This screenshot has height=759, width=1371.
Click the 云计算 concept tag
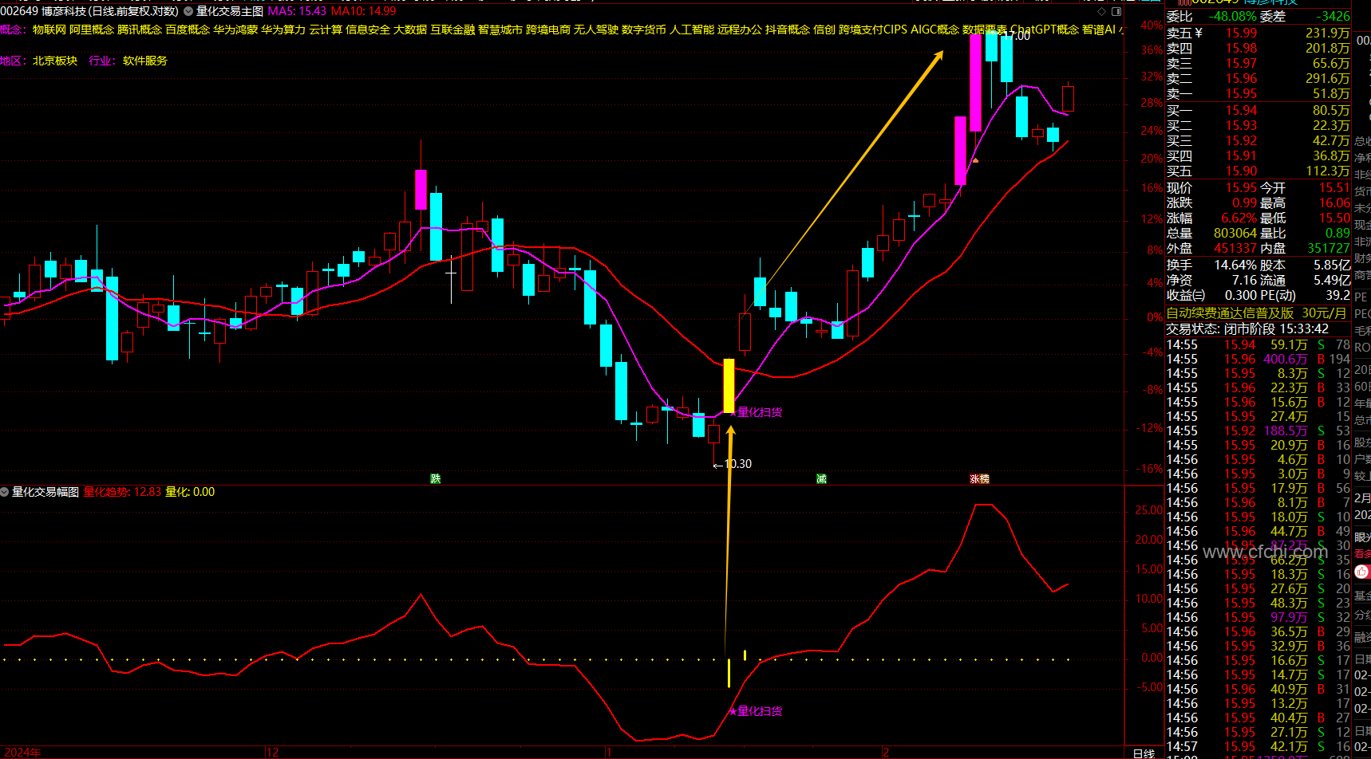[x=326, y=29]
